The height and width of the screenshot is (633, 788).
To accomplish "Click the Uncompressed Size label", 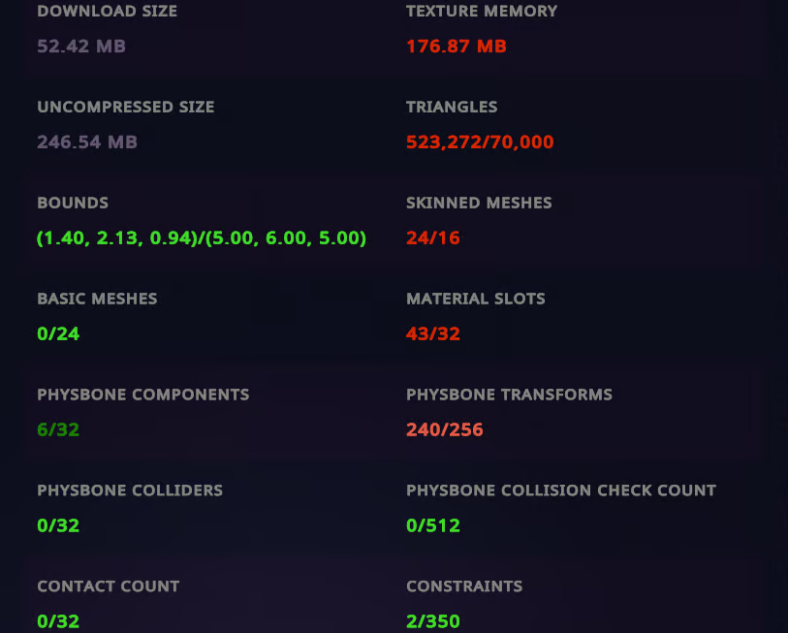I will (126, 107).
